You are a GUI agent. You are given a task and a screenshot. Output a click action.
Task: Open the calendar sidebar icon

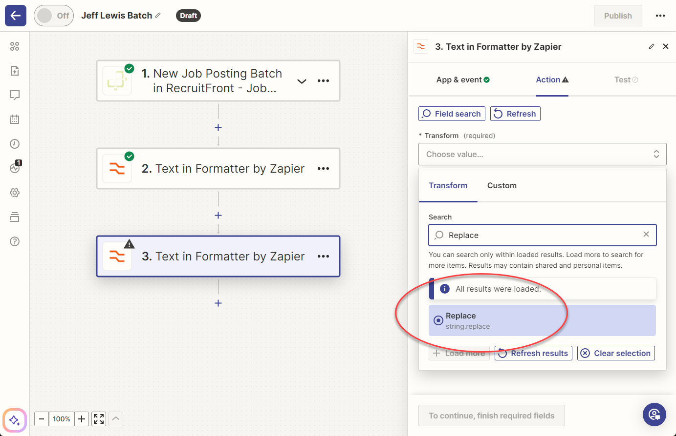point(15,119)
